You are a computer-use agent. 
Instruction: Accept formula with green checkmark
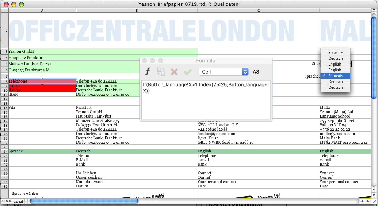click(x=188, y=72)
